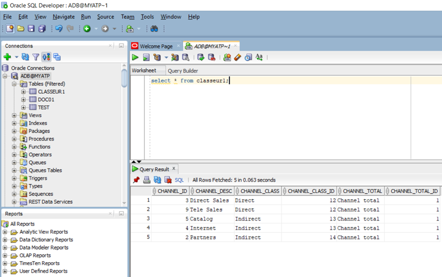
Task: Sort by the CHANNEL_ID column header
Action: [x=170, y=191]
